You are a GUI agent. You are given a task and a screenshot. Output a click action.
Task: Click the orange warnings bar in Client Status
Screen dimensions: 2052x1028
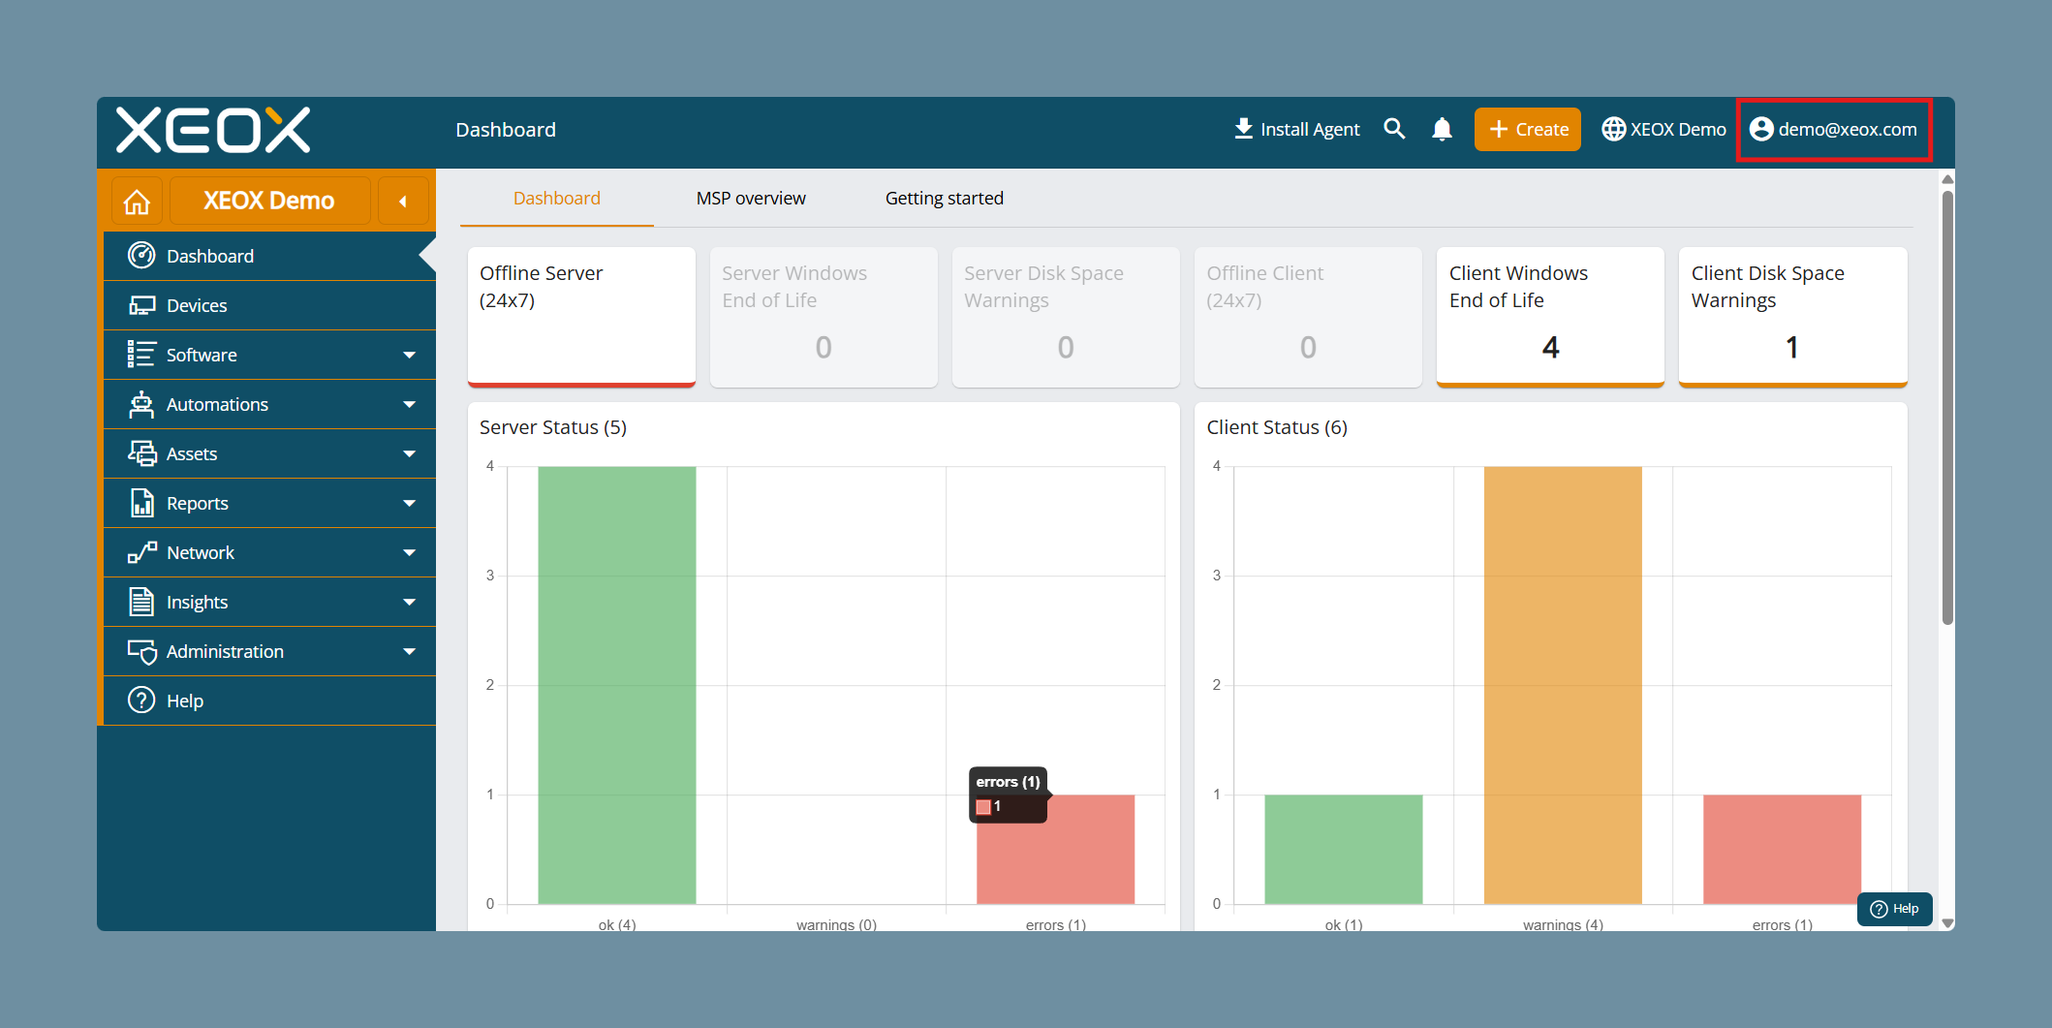coord(1563,685)
